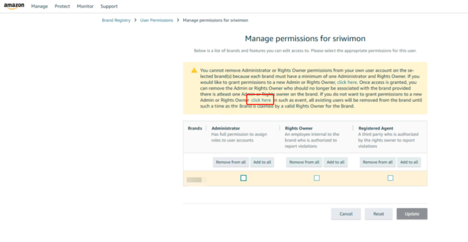Open the Protect menu
This screenshot has width=468, height=242.
tap(62, 7)
